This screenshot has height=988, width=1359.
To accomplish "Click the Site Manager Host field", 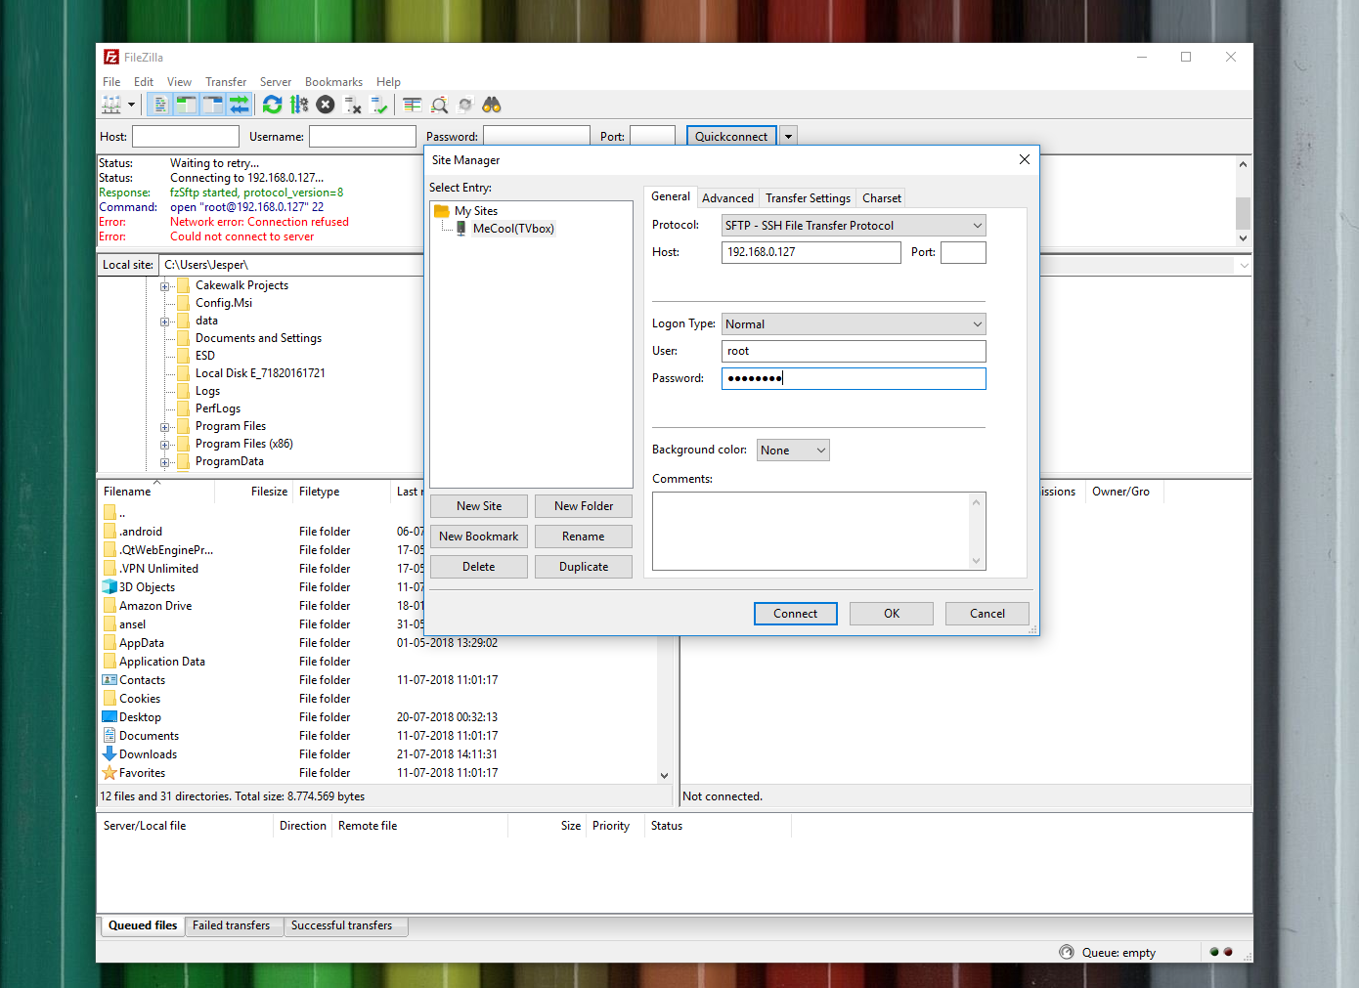I will pos(811,252).
